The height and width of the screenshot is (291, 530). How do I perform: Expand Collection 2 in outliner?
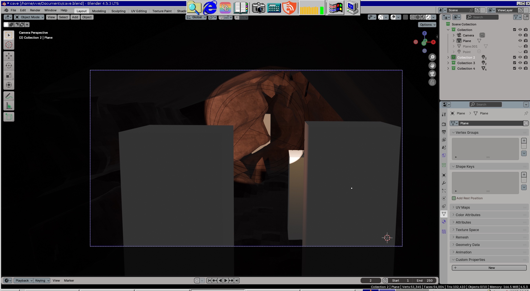[448, 57]
